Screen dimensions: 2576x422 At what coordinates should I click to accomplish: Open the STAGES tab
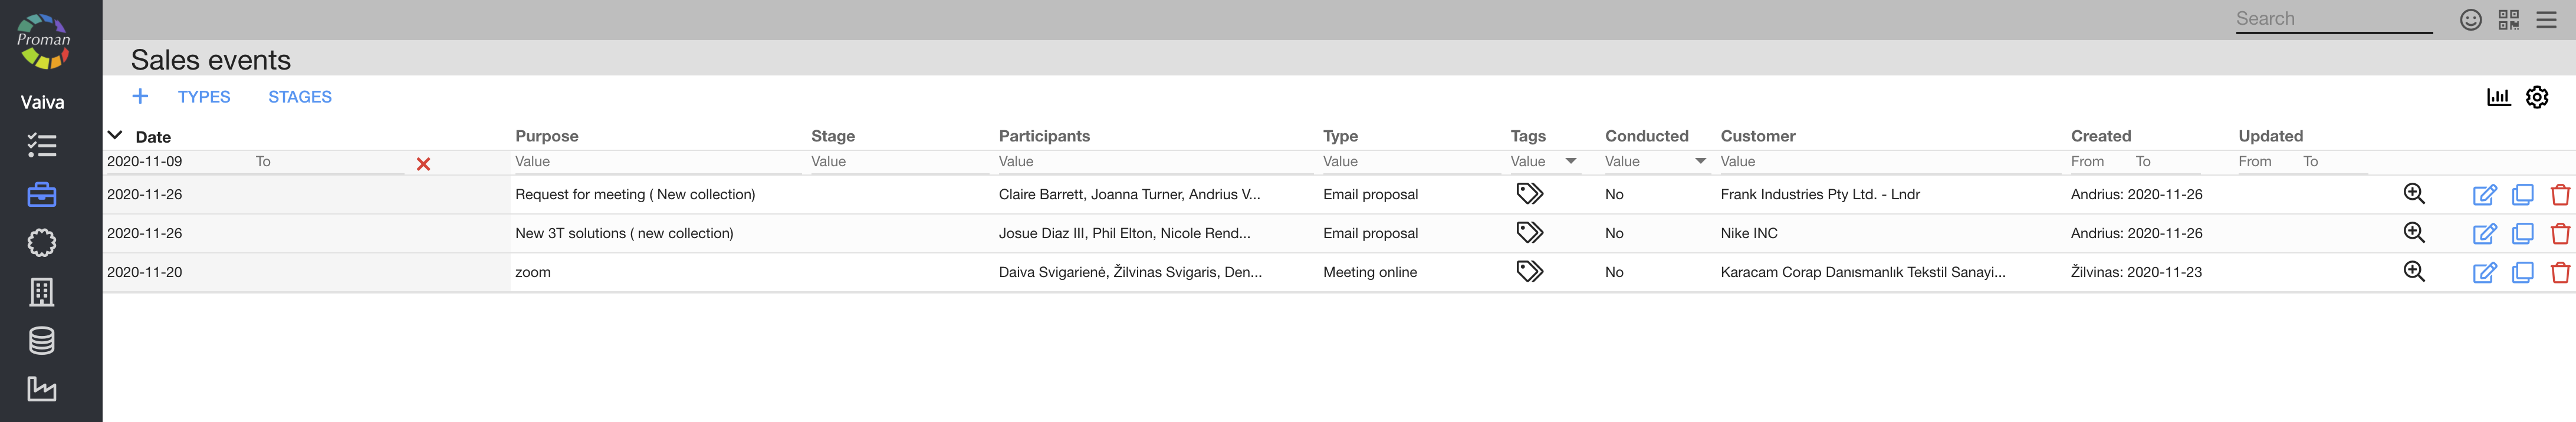pyautogui.click(x=300, y=97)
